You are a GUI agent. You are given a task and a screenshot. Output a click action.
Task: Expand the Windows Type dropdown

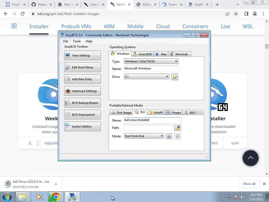[x=151, y=61]
